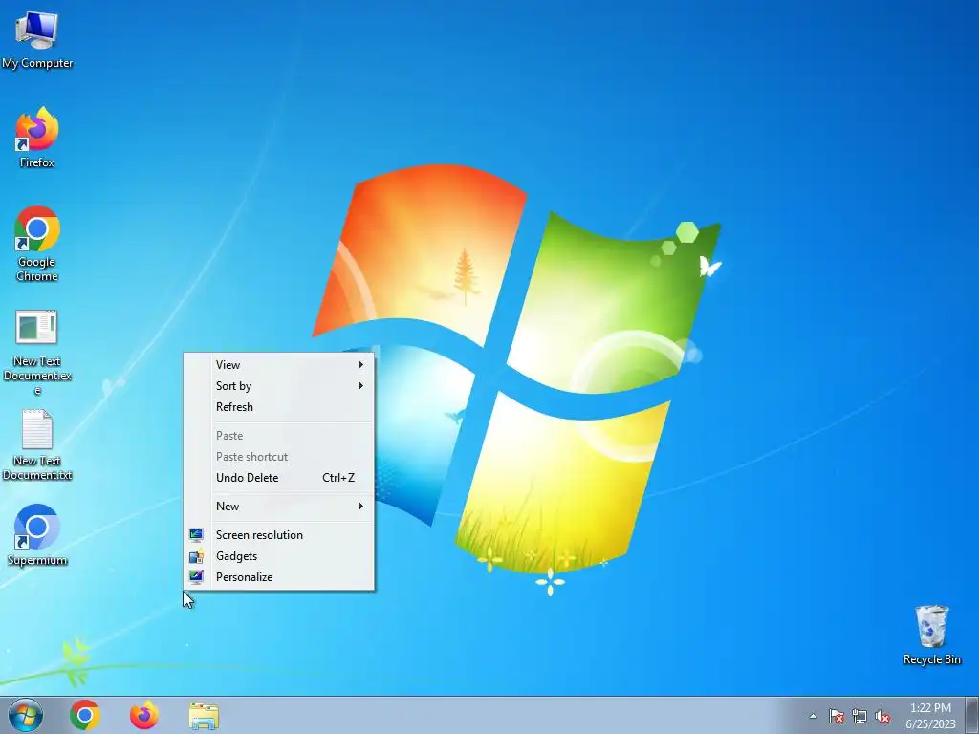
Task: Click the arrow beside View
Action: (x=360, y=364)
